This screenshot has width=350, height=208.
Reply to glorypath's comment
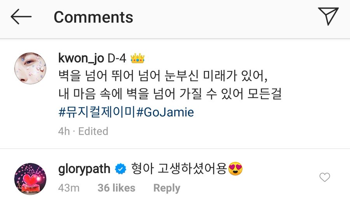click(167, 188)
